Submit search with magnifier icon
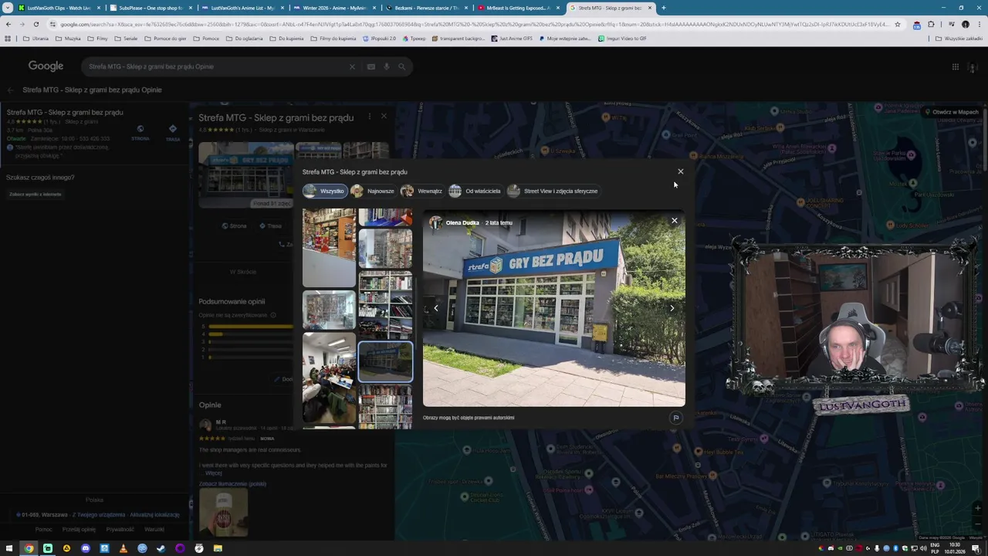The height and width of the screenshot is (556, 988). pos(401,66)
